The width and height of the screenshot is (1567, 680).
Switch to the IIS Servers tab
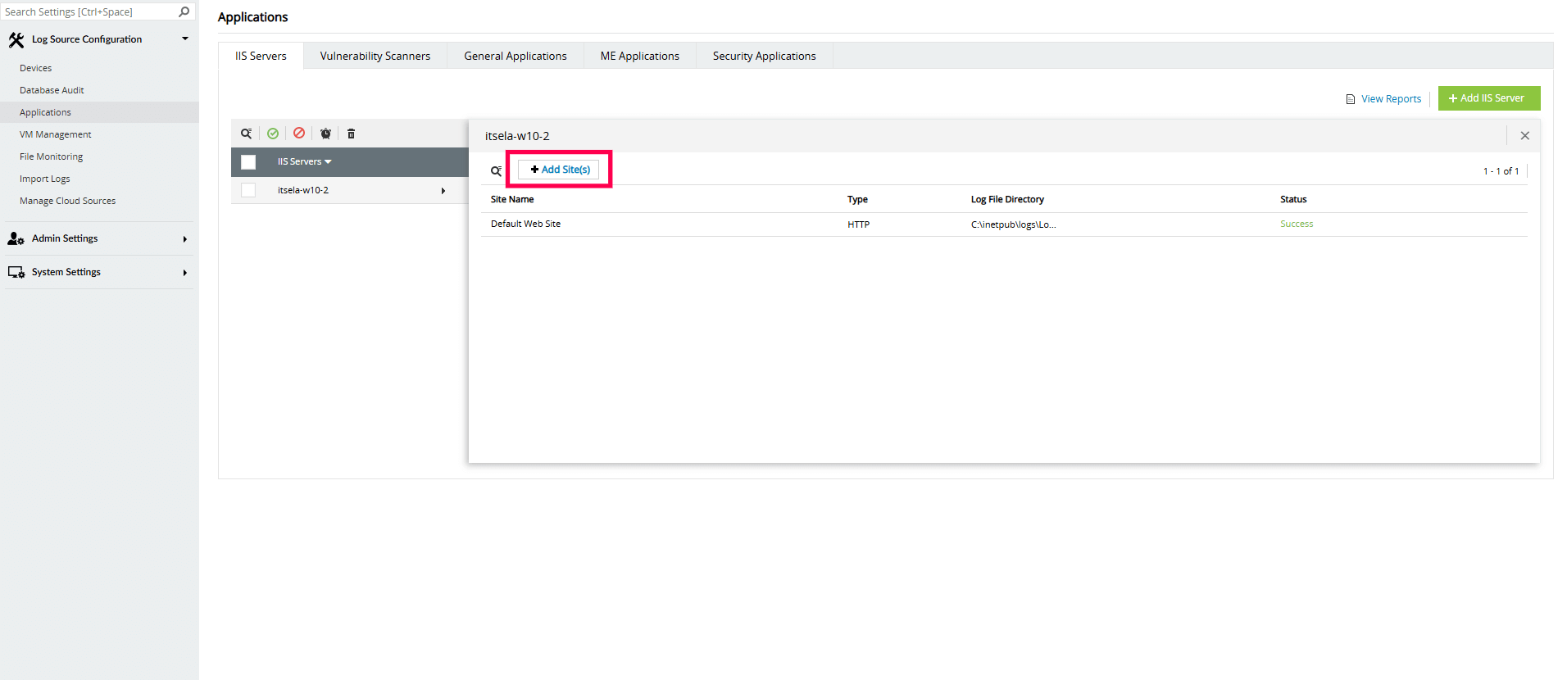(x=261, y=56)
